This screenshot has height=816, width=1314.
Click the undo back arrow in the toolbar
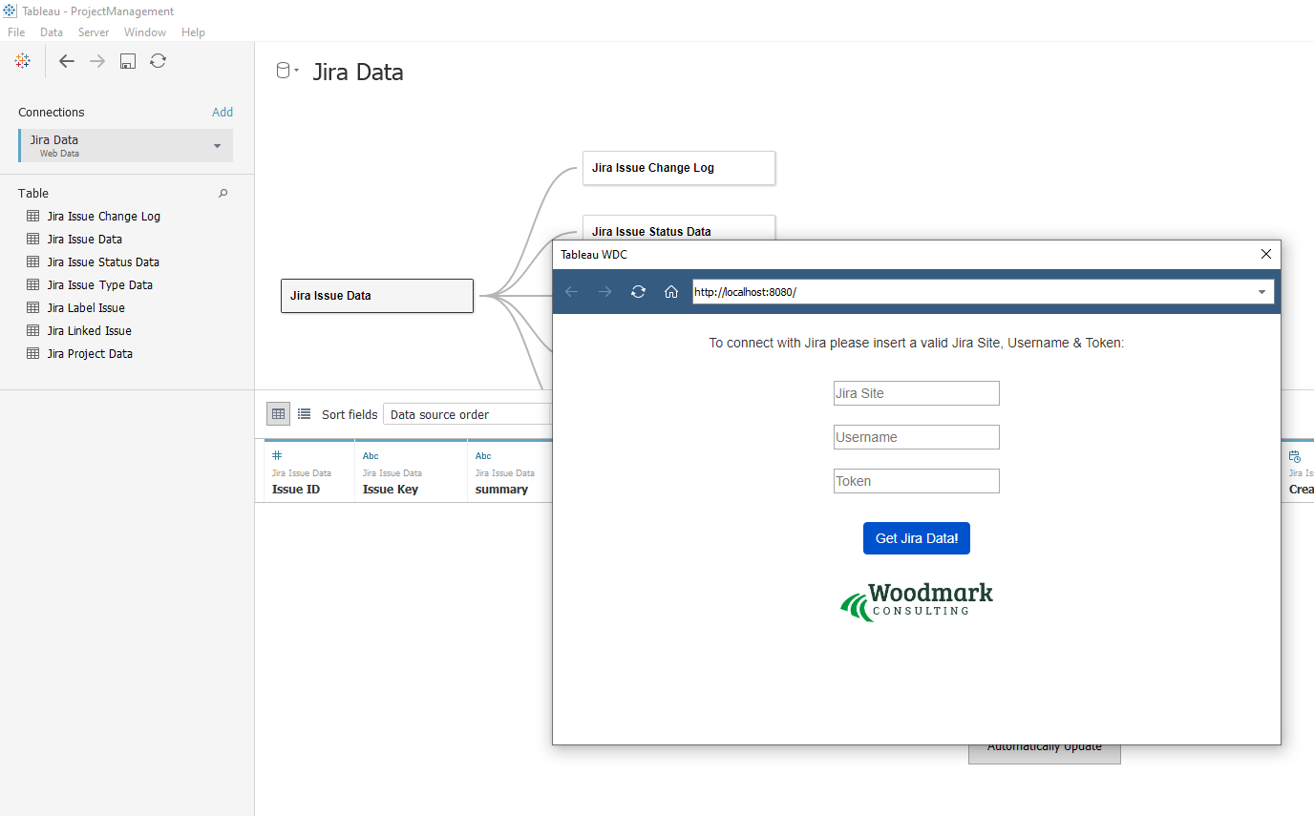point(66,60)
